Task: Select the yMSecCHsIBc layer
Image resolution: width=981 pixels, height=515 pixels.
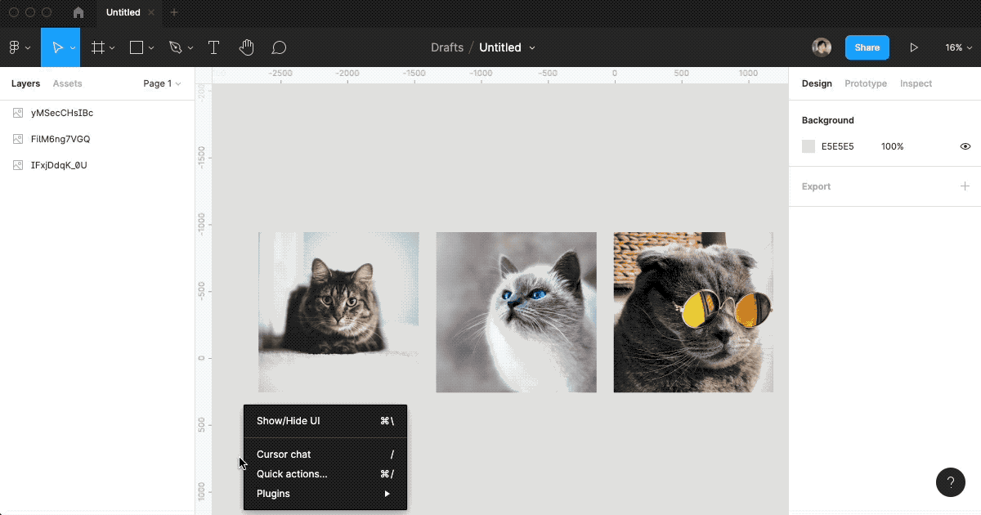Action: [x=61, y=113]
